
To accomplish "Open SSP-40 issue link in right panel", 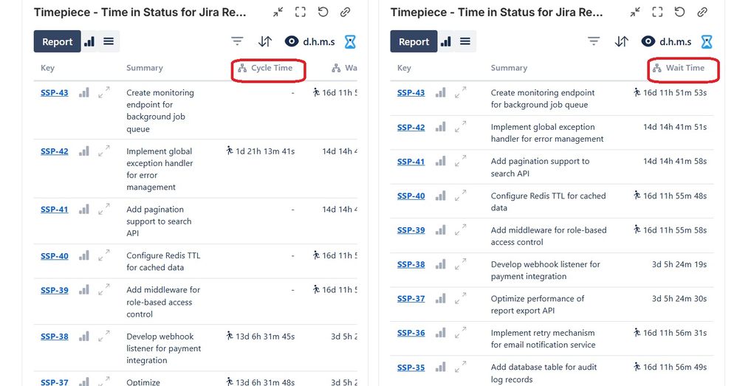I will point(411,196).
